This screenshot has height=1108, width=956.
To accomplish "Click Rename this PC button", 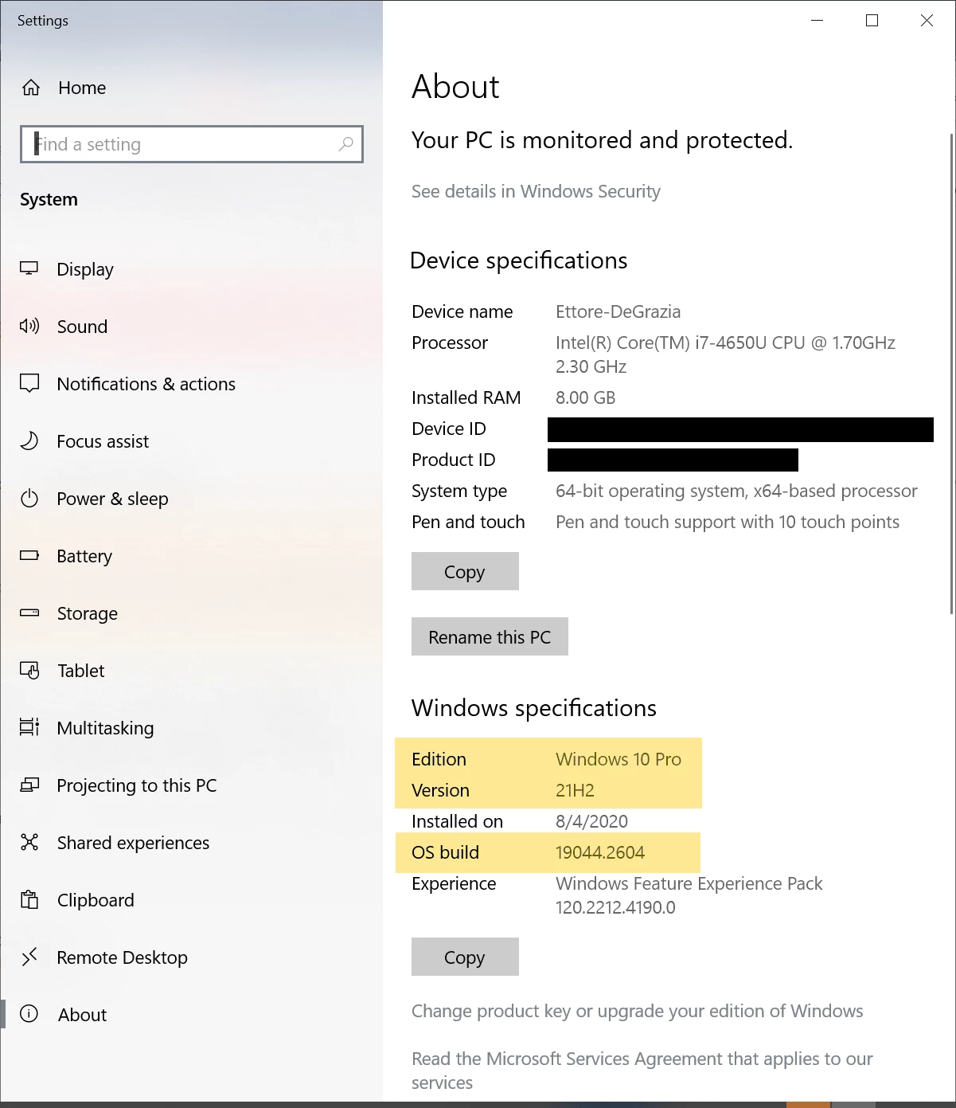I will (x=490, y=636).
